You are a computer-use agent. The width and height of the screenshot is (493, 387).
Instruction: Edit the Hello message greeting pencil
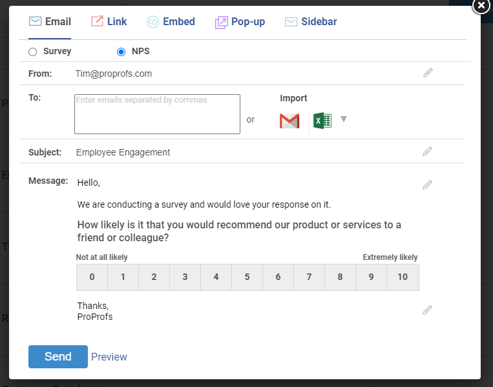(427, 185)
